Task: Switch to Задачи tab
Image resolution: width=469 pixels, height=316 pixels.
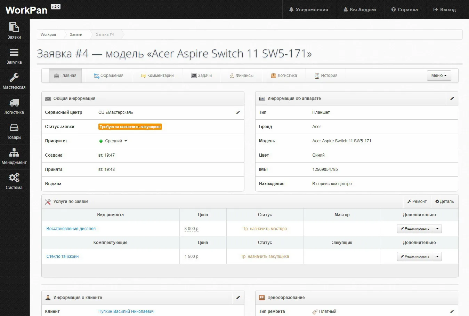Action: [x=201, y=76]
